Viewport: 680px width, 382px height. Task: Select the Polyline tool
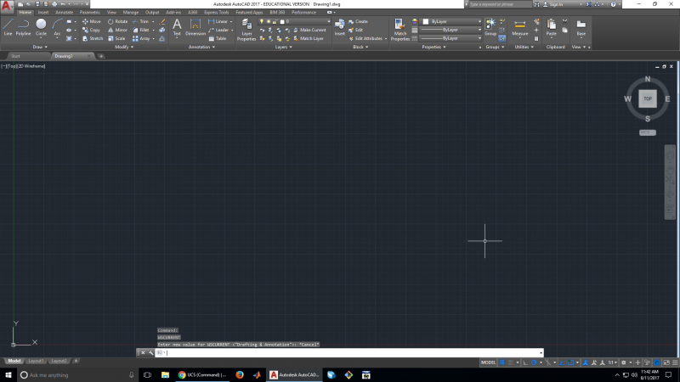pyautogui.click(x=24, y=27)
